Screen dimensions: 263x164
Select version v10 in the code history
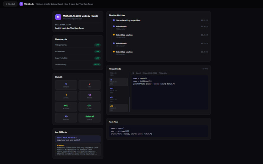(x=118, y=91)
